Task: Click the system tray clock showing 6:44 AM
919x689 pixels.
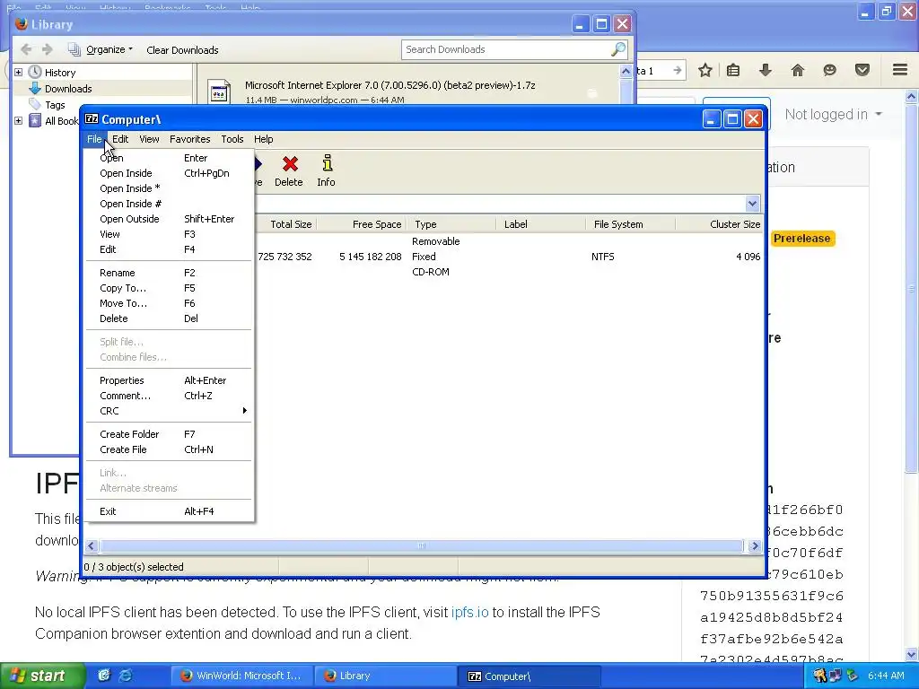Action: click(886, 676)
